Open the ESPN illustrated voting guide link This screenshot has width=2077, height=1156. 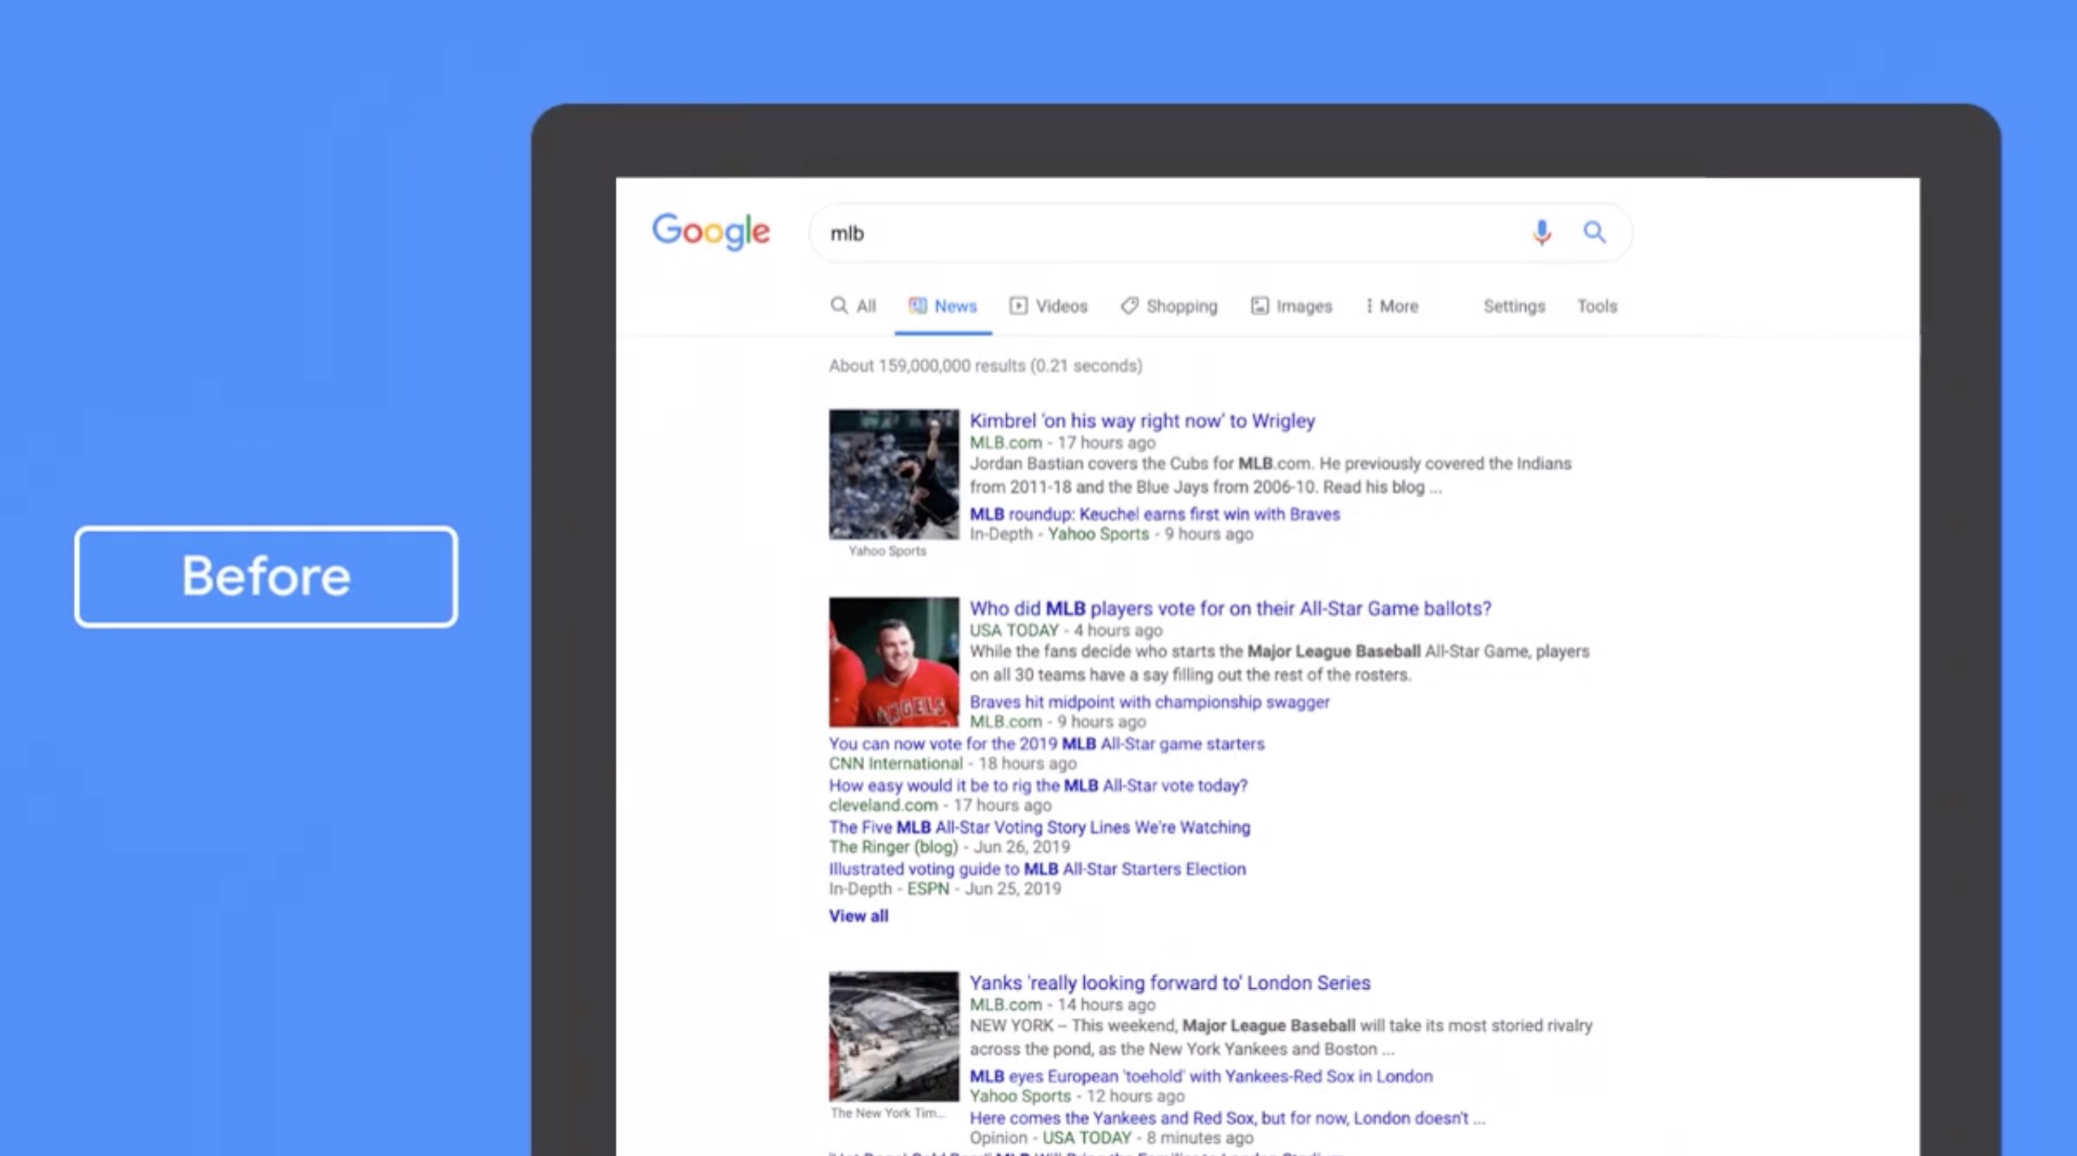coord(1037,868)
